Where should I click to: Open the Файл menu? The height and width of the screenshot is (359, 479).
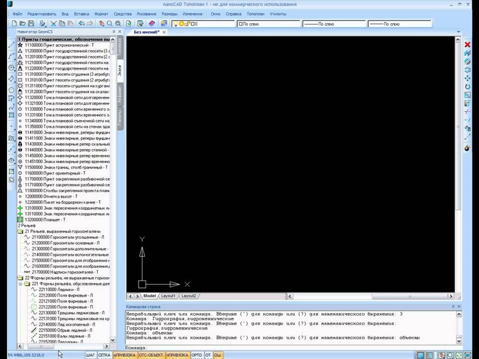pos(17,14)
